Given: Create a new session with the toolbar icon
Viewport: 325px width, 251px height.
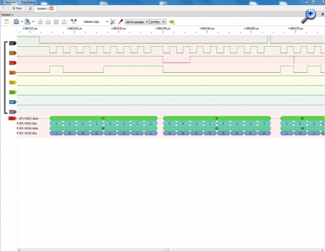Looking at the screenshot, I should pyautogui.click(x=7, y=21).
